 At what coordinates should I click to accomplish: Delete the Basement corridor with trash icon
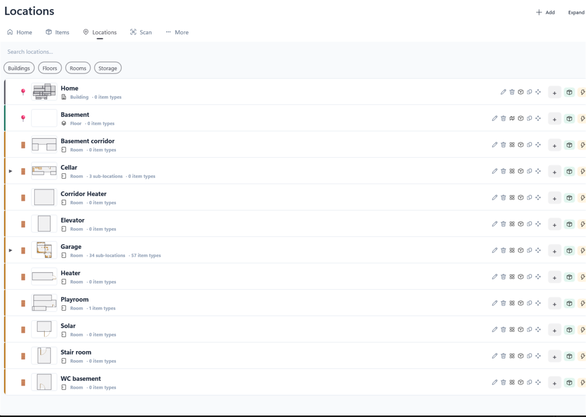pos(503,145)
